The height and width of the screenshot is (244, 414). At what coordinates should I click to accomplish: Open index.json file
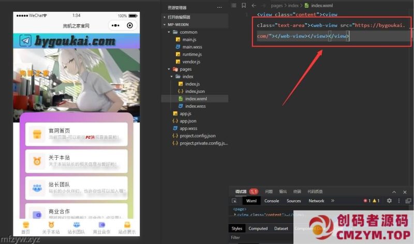(195, 91)
